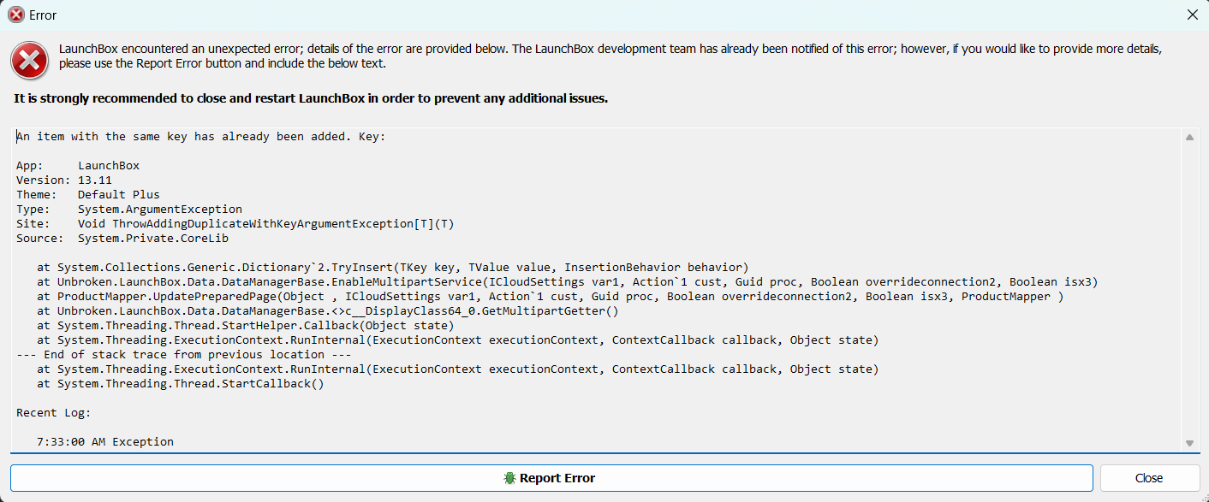Click the 'App: LaunchBox' line
This screenshot has height=502, width=1209.
(78, 166)
